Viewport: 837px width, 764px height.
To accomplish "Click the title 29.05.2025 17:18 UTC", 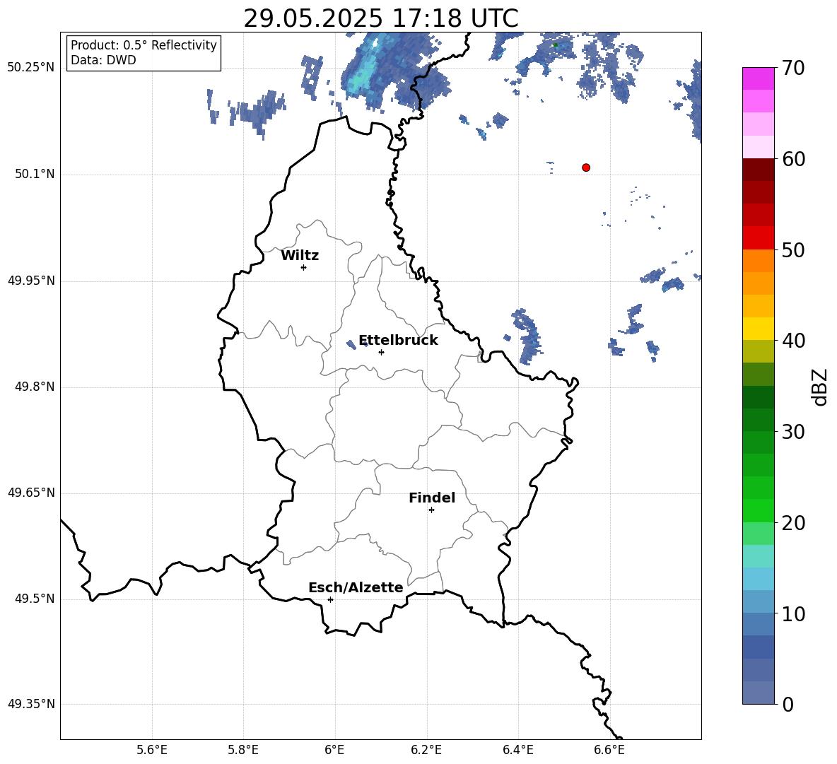I will click(x=381, y=18).
